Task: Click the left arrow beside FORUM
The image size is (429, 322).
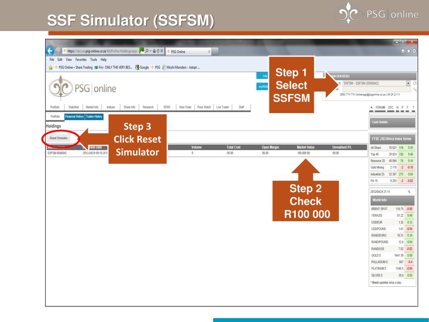Action: coord(371,107)
